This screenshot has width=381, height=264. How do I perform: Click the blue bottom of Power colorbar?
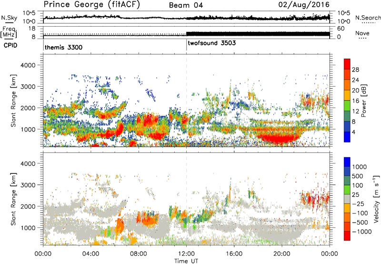tap(347, 137)
